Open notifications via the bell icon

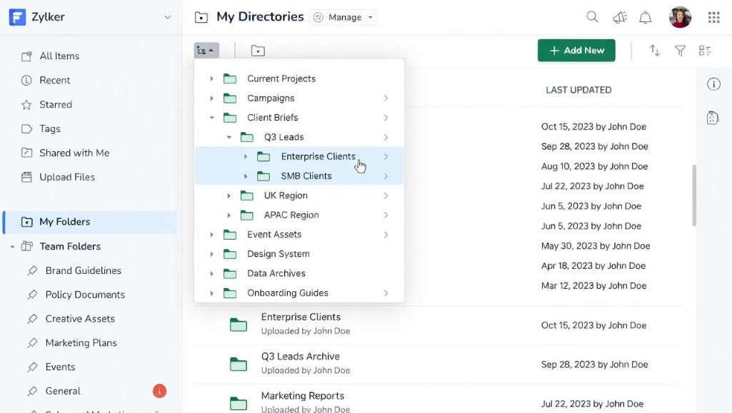(645, 16)
